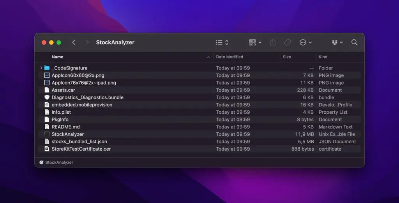Image resolution: width=399 pixels, height=203 pixels.
Task: Select Diagnostics_Diagnostics.bundle file name
Action: tap(88, 97)
